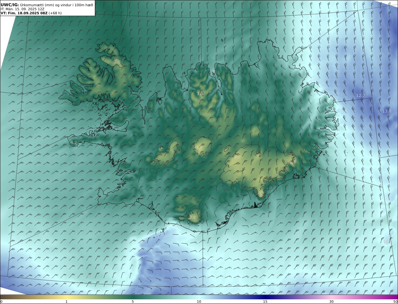
Task: Click the precipitation color scale bar
Action: (x=199, y=297)
